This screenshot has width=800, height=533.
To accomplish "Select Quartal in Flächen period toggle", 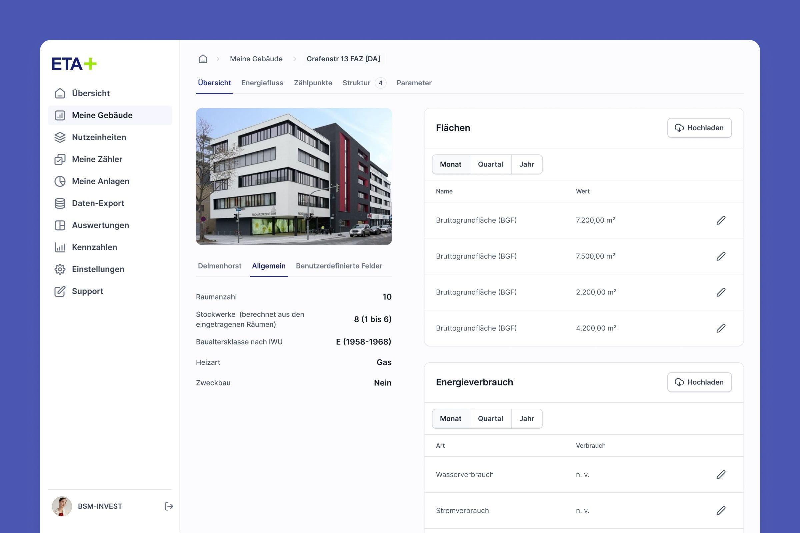I will coord(490,164).
